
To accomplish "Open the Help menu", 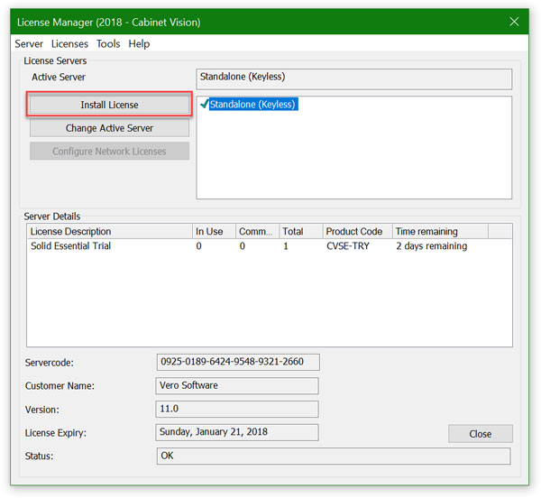I will (x=139, y=44).
